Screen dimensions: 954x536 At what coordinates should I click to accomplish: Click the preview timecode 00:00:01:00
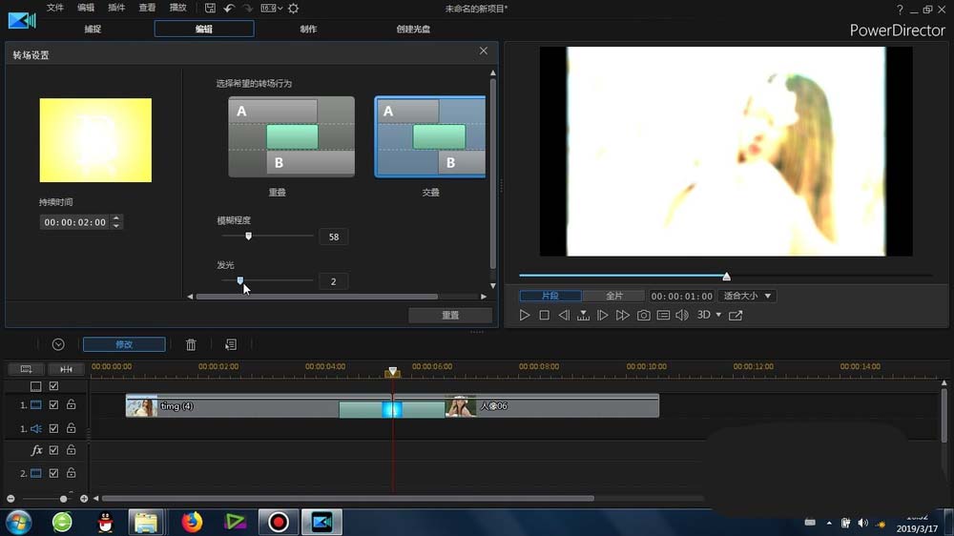pos(681,297)
